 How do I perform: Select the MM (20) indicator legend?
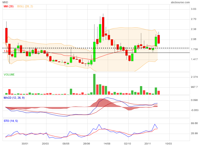(9, 7)
